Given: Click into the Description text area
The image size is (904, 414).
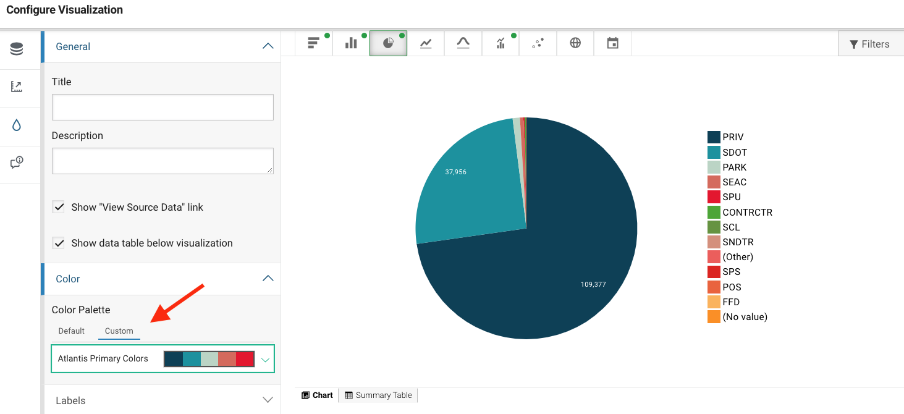Looking at the screenshot, I should click(x=163, y=161).
